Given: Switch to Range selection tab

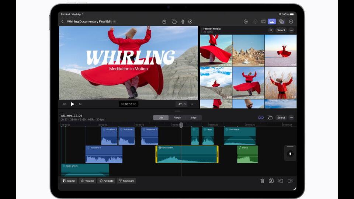Looking at the screenshot, I should 177,118.
